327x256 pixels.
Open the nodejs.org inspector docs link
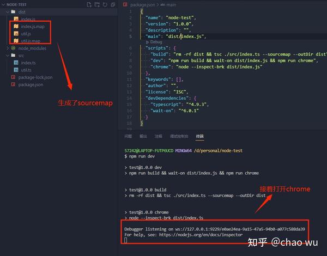(x=201, y=235)
